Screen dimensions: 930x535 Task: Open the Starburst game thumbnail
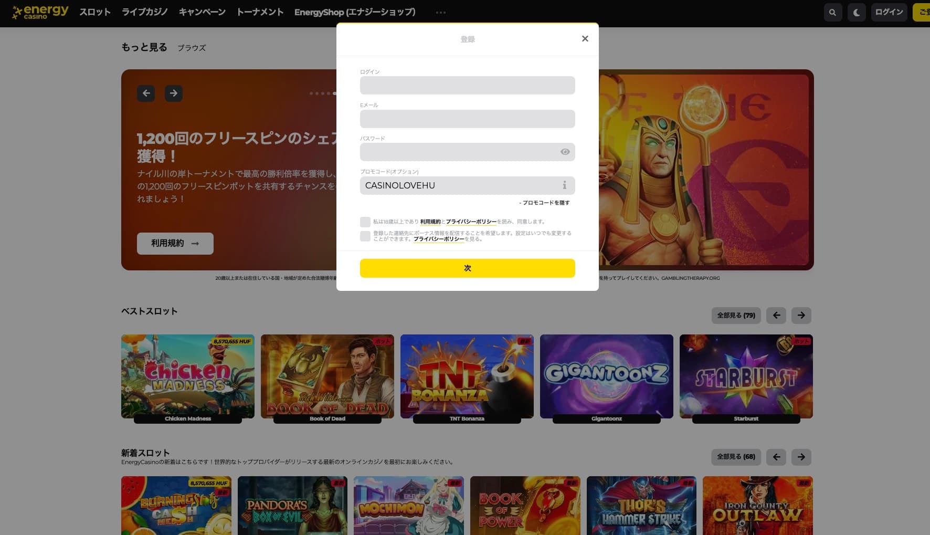[746, 376]
